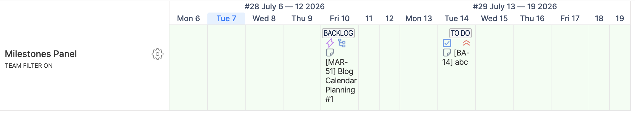Select the highlighted Tue 7 day header
The image size is (635, 114).
click(x=226, y=19)
